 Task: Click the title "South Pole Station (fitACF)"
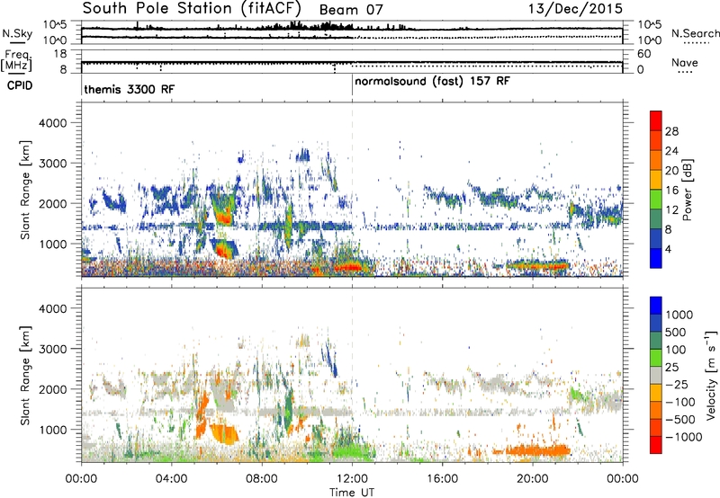(x=192, y=9)
